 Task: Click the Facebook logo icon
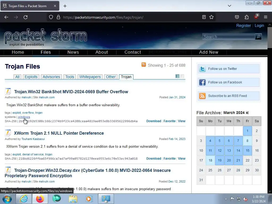[x=202, y=82]
